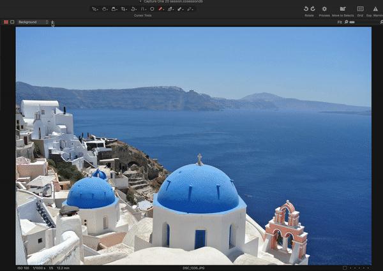Image resolution: width=383 pixels, height=271 pixels.
Task: Click Move to Selects folder icon
Action: 343,9
